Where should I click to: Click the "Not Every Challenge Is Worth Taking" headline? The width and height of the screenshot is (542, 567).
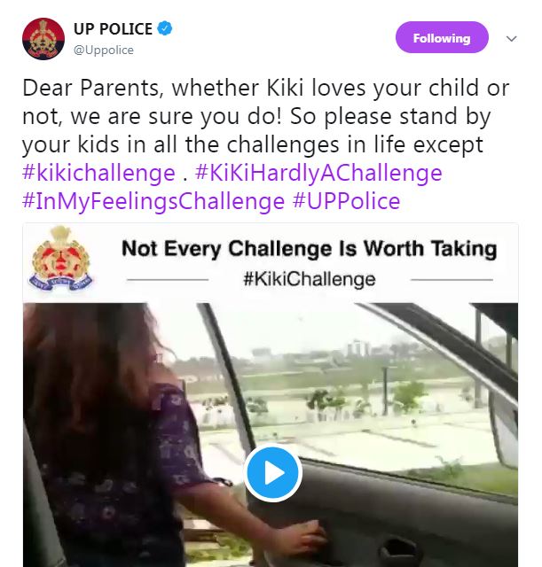(309, 247)
